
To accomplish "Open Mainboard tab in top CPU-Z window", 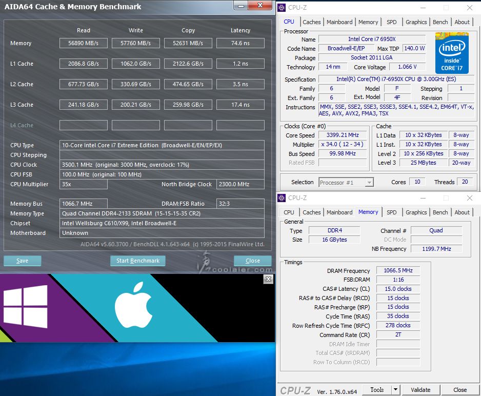I will point(339,22).
